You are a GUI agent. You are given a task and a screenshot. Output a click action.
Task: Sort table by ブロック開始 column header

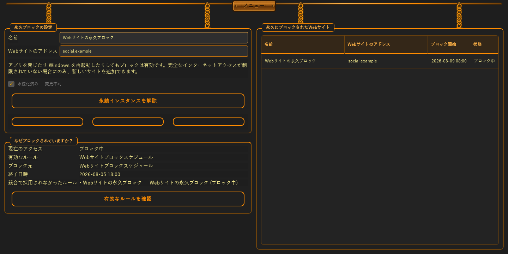(449, 44)
